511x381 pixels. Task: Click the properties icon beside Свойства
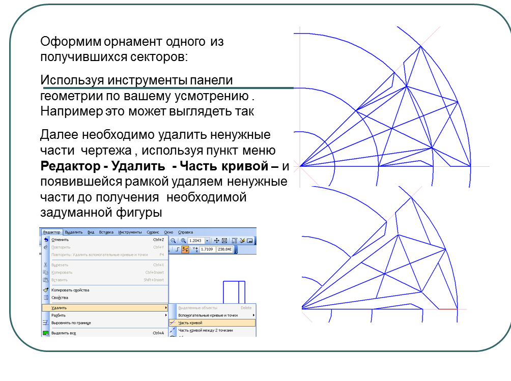tap(46, 297)
